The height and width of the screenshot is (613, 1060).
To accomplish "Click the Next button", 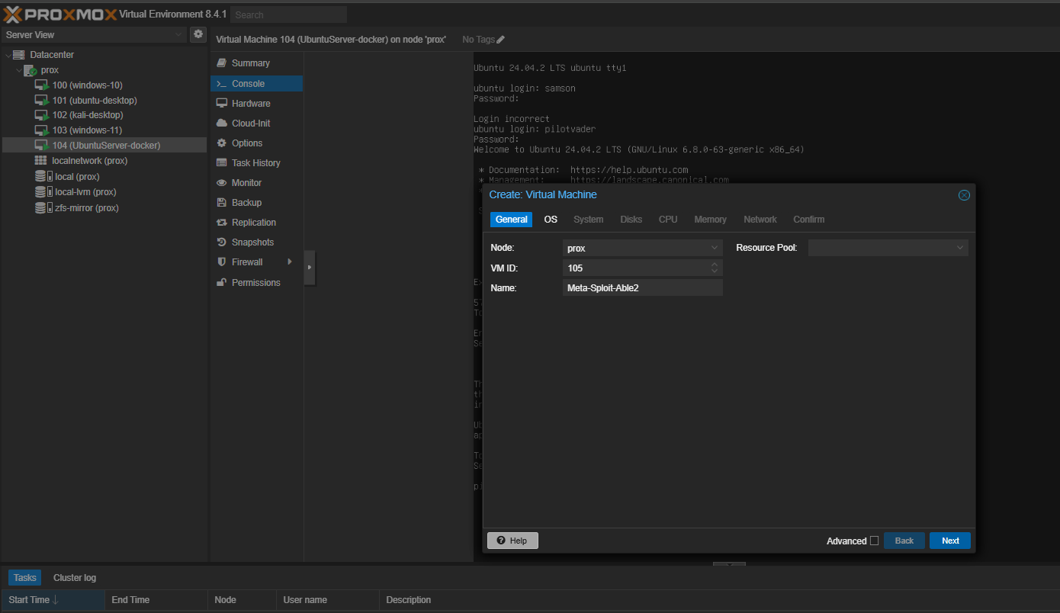I will point(949,541).
